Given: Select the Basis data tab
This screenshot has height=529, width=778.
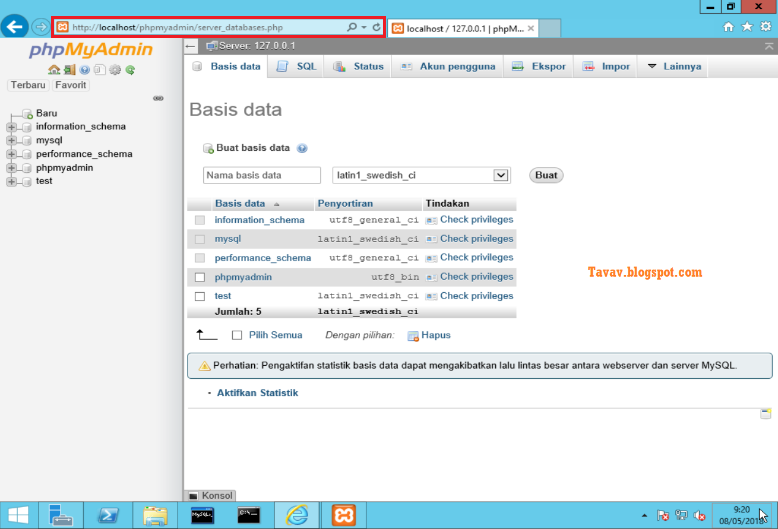Looking at the screenshot, I should pyautogui.click(x=226, y=66).
